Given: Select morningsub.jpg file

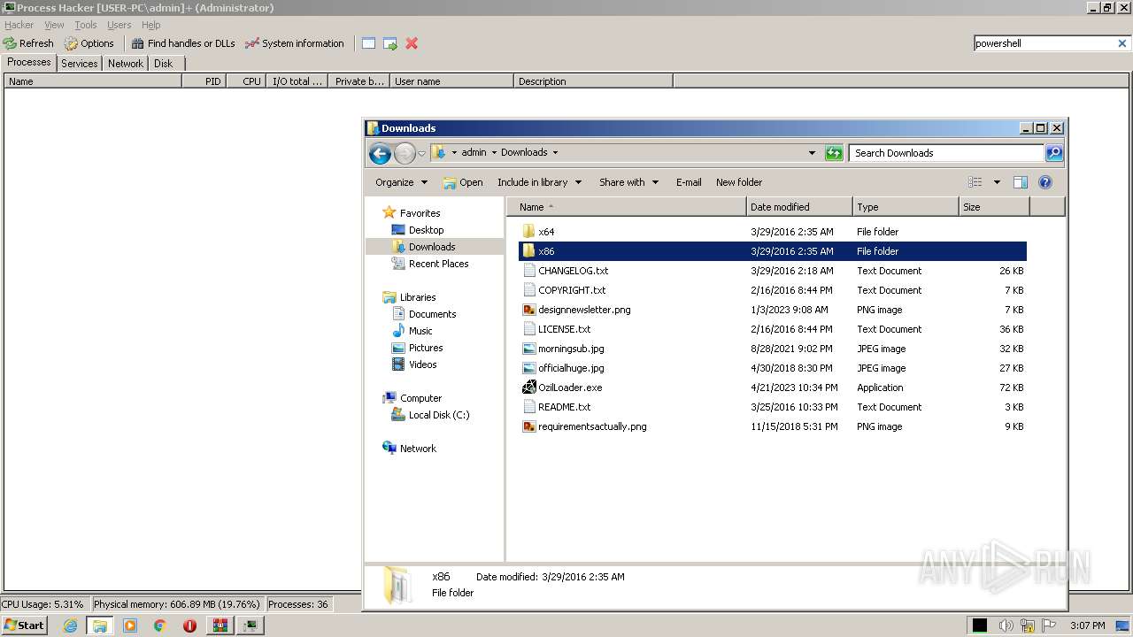Looking at the screenshot, I should (x=571, y=349).
